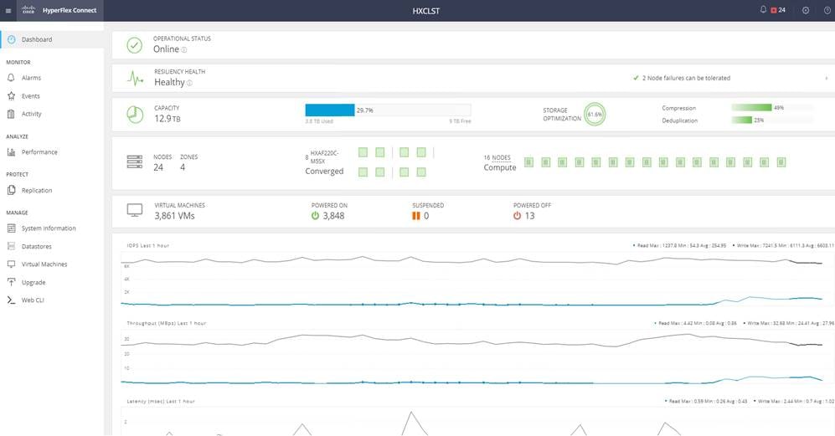The height and width of the screenshot is (436, 835).
Task: Click the Upgrade arrow icon
Action: click(11, 282)
